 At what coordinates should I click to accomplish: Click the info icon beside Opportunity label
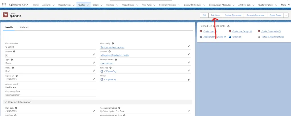113,43
